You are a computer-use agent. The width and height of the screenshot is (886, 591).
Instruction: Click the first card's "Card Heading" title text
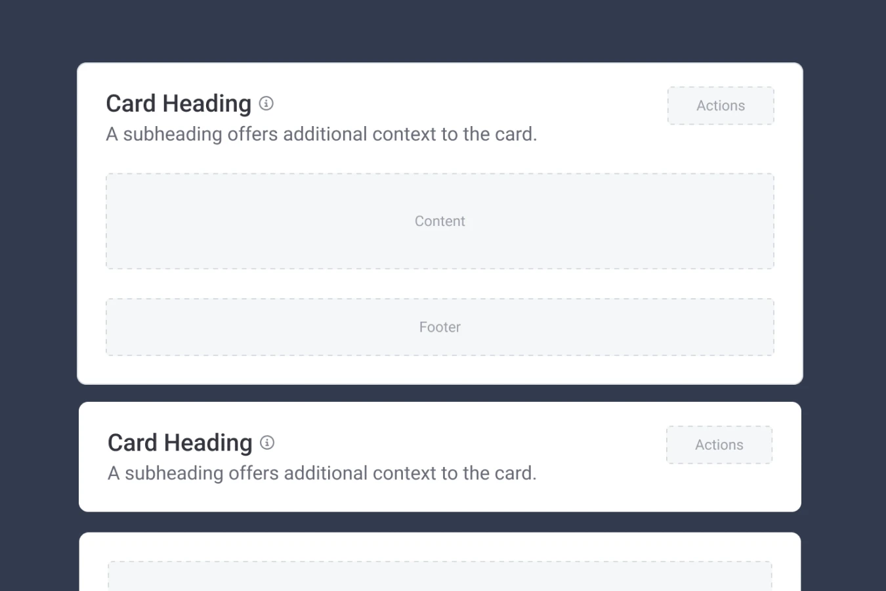coord(179,104)
